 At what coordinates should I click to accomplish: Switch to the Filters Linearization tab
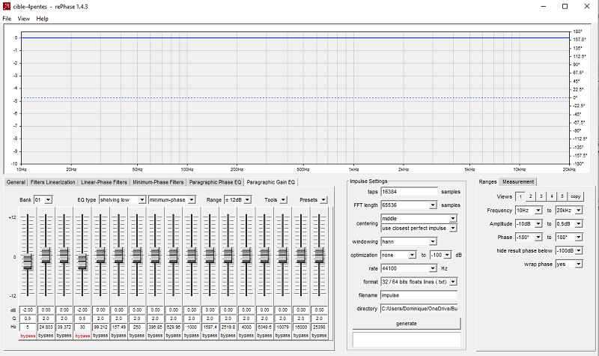tap(52, 182)
